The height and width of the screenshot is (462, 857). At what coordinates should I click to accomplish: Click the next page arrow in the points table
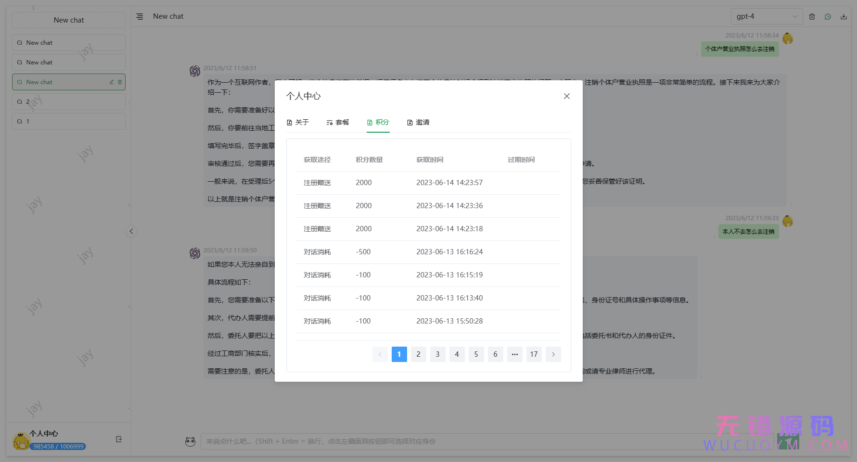(553, 354)
